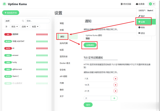The image size is (160, 111).
Task: Select the Stark-C monitor
Action: click(26, 76)
